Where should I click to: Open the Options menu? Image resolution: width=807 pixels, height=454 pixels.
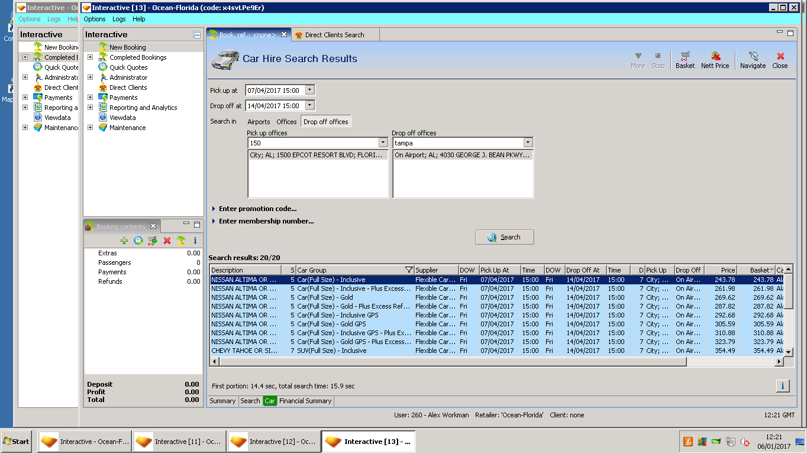(95, 19)
